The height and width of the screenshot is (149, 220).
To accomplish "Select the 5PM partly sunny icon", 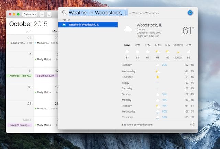I will point(158,52).
